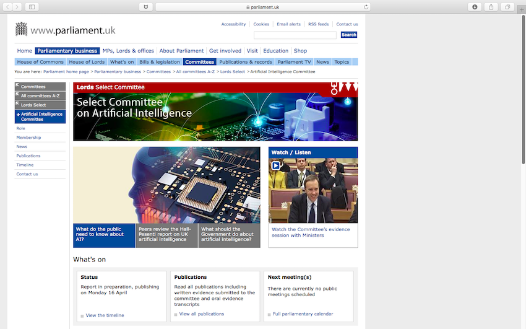Screen dimensions: 526x329
Task: Open the evidence session video thumbnail
Action: tap(313, 190)
